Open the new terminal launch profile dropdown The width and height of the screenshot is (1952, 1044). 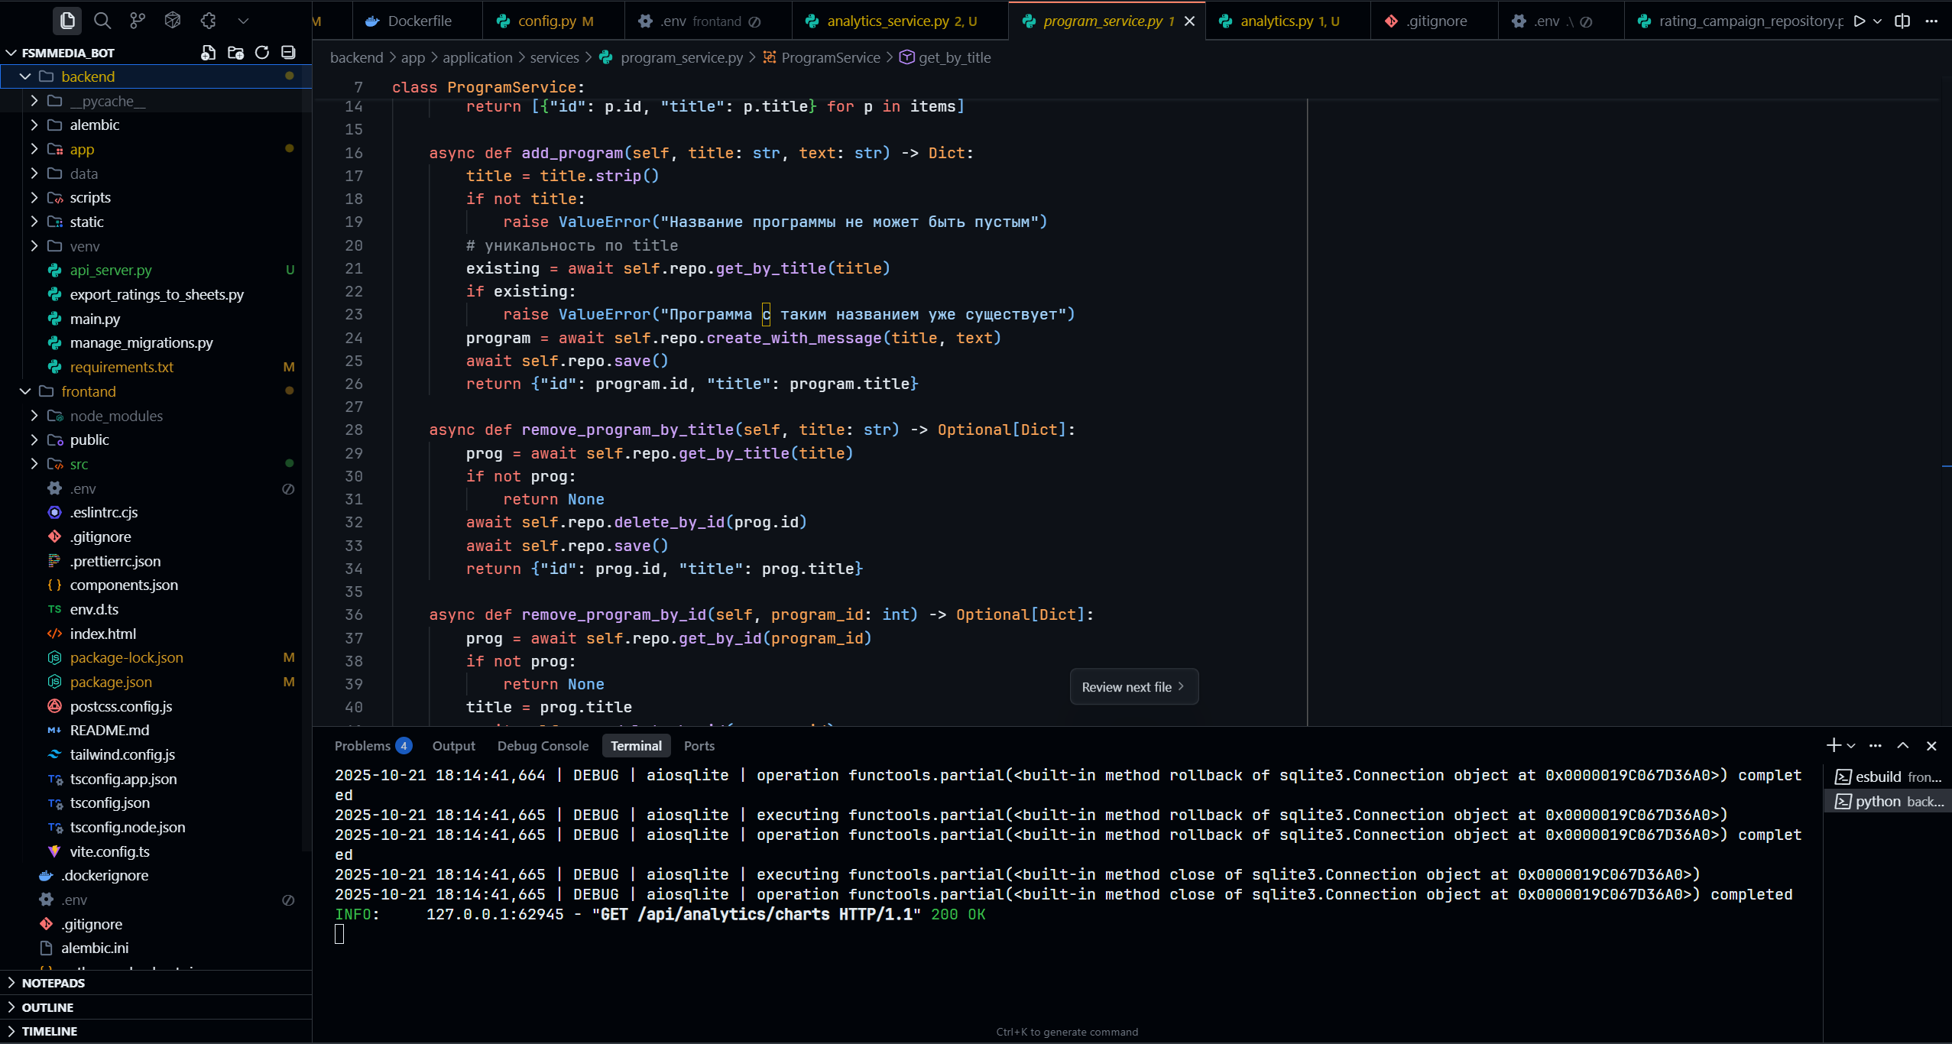pos(1851,746)
